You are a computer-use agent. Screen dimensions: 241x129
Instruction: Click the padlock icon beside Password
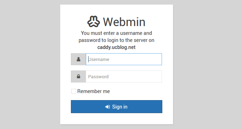[x=78, y=76]
